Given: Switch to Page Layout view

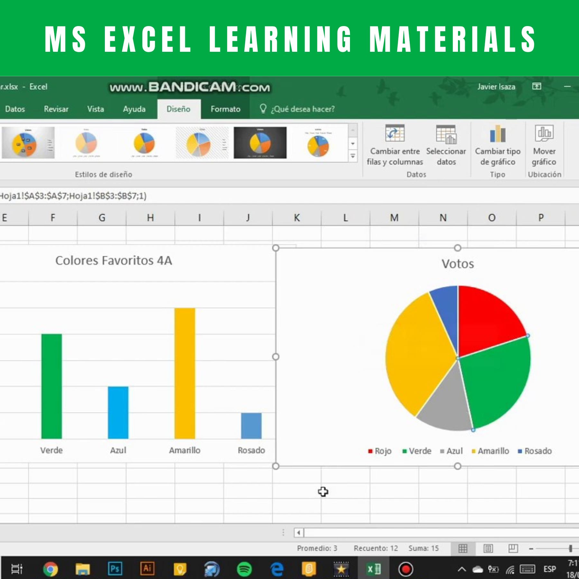Looking at the screenshot, I should pyautogui.click(x=488, y=548).
